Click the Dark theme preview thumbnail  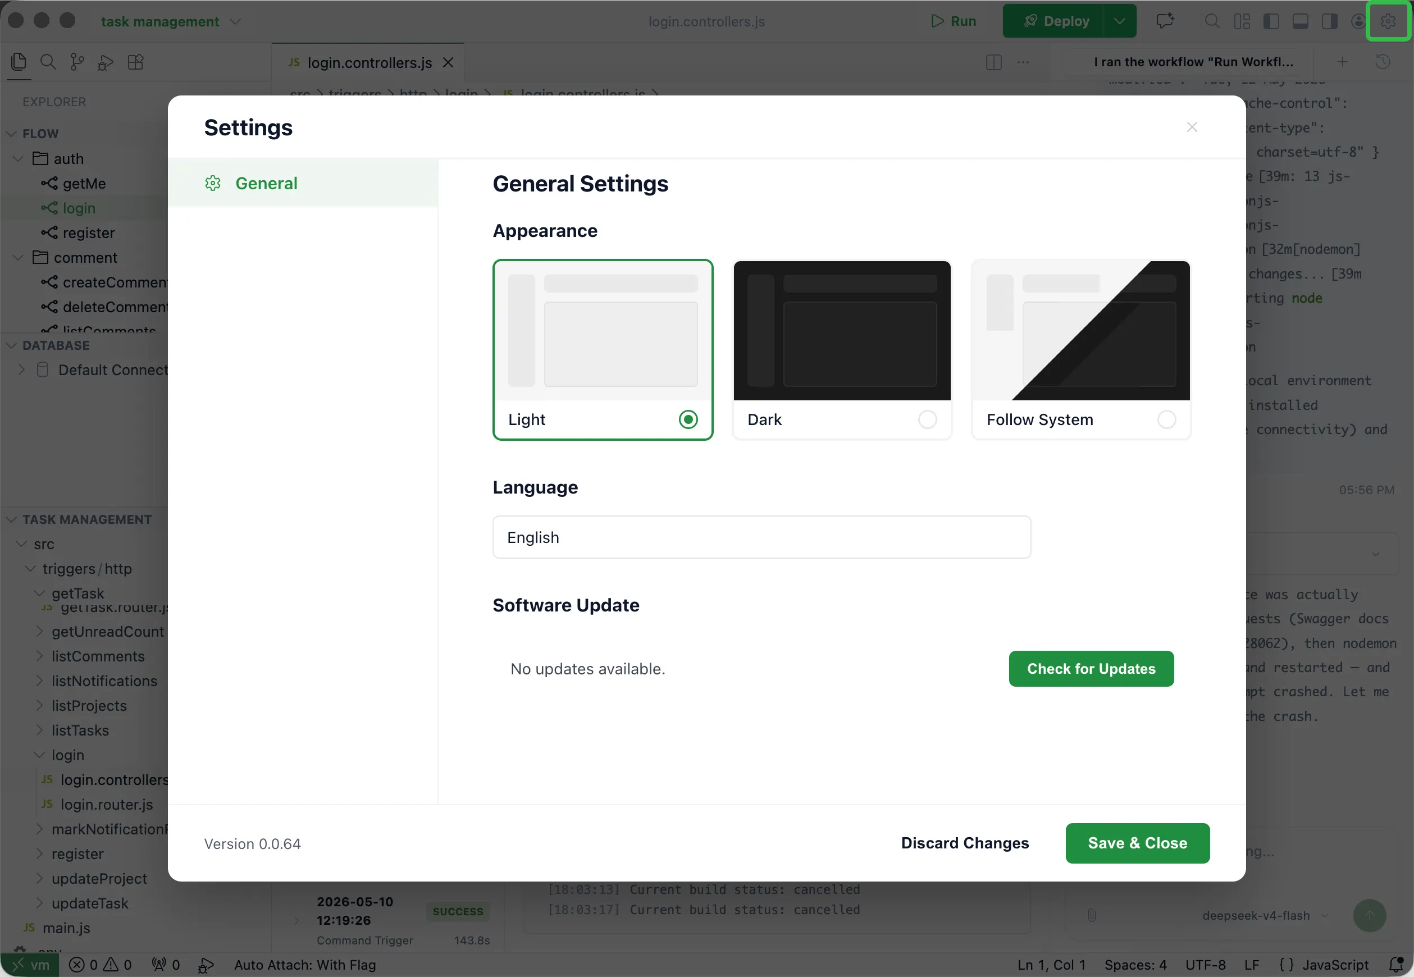(842, 331)
